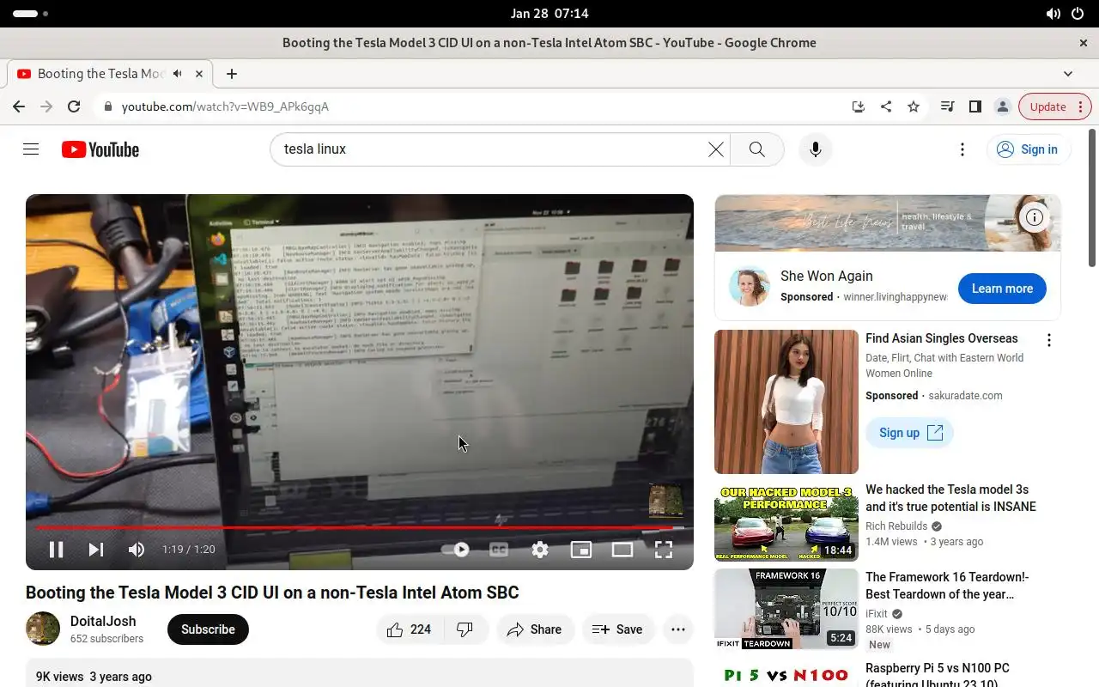Viewport: 1099px width, 687px height.
Task: Open clock calendar 'Jan 28 07:14'
Action: pos(549,14)
